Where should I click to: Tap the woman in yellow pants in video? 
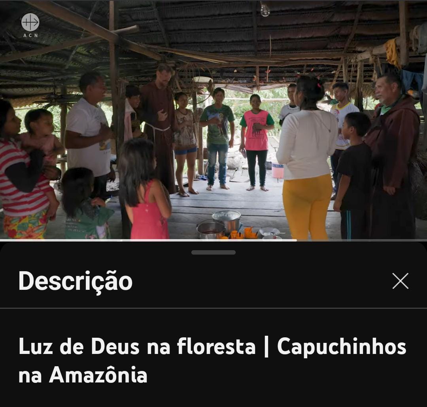[307, 158]
